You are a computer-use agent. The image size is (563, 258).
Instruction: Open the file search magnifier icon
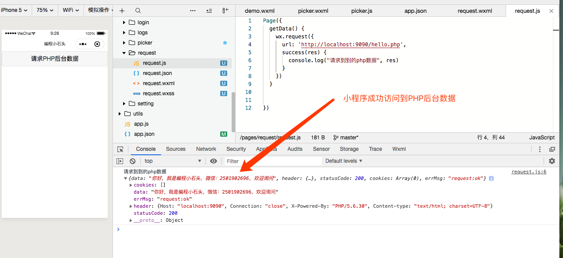pyautogui.click(x=138, y=10)
